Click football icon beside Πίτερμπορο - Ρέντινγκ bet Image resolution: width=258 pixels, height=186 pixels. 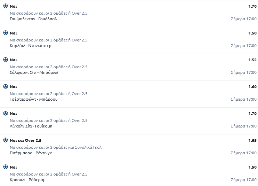6,140
